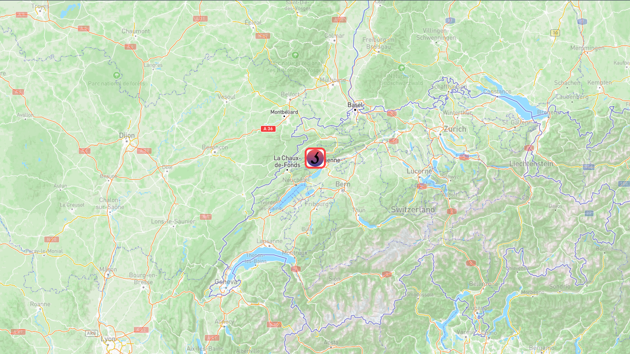Select the Basel city label
This screenshot has width=630, height=354.
355,105
